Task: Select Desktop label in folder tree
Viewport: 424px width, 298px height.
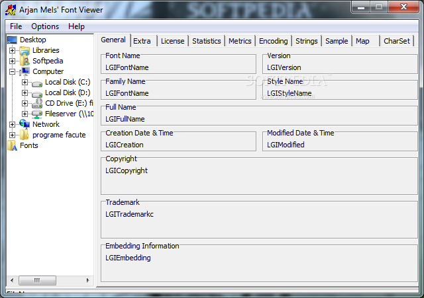Action: (33, 40)
